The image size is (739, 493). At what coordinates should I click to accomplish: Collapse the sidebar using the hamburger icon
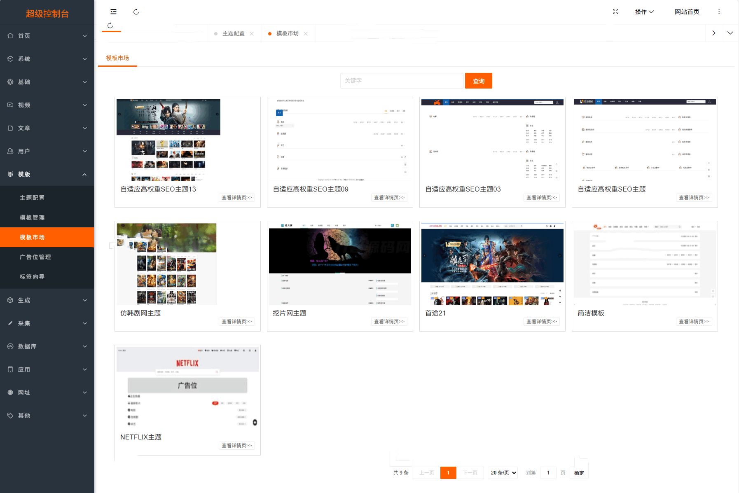(114, 12)
